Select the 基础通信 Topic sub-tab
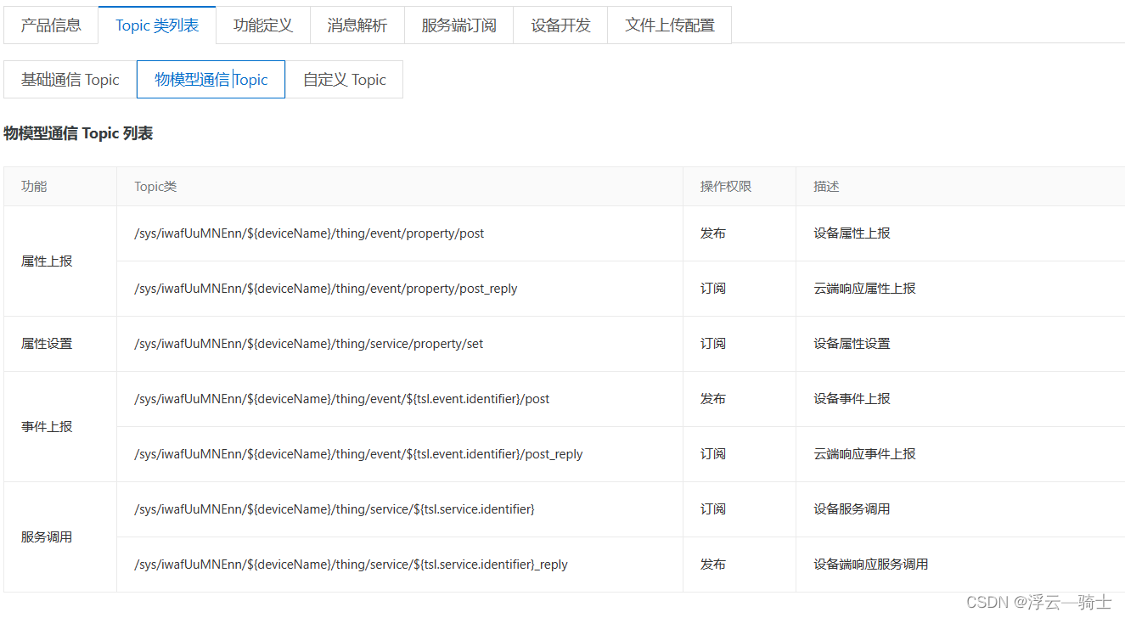This screenshot has width=1125, height=618. point(70,80)
